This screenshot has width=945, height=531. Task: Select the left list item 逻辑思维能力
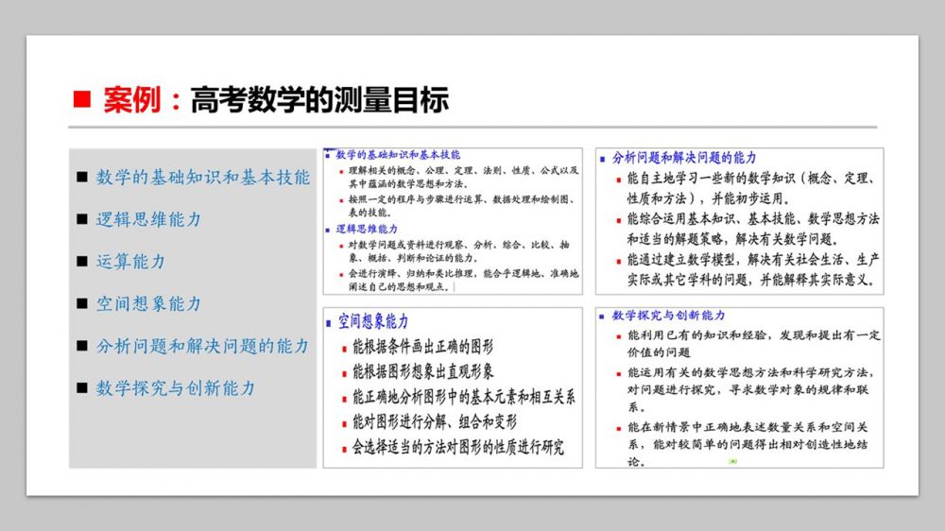pos(148,219)
